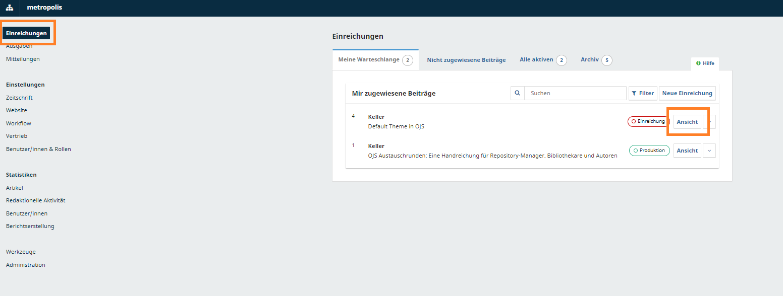Open Redaktionelle Aktivität statistics
The image size is (783, 296).
pyautogui.click(x=35, y=200)
